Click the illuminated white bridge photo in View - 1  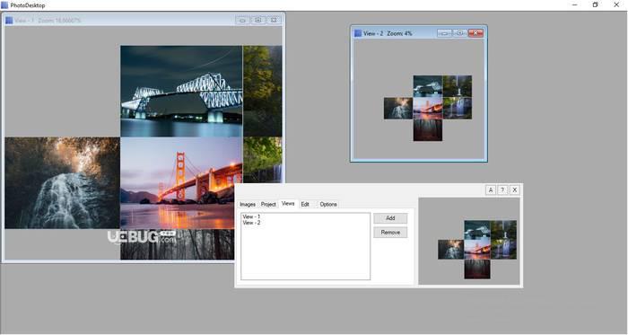(x=181, y=92)
